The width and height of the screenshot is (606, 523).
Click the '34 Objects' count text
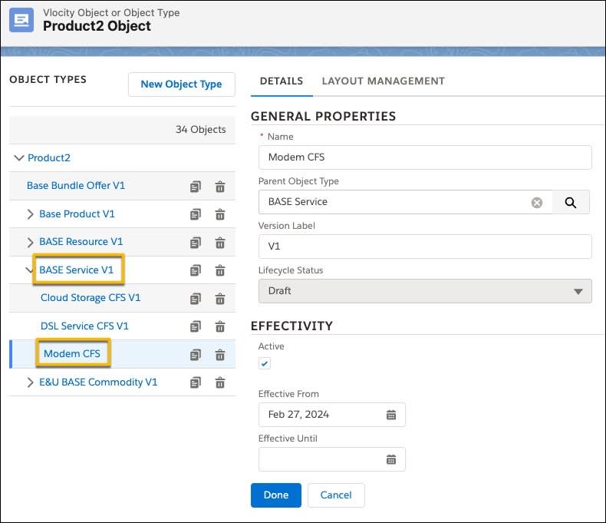[200, 130]
